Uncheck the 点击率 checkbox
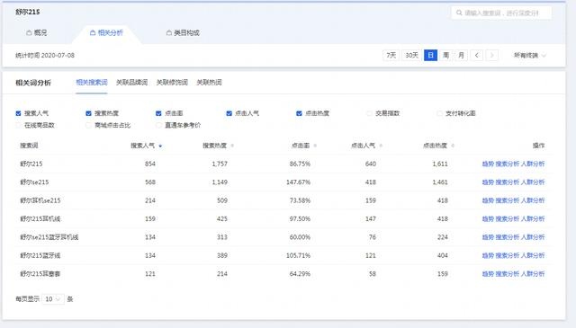The image size is (576, 328). pos(158,113)
